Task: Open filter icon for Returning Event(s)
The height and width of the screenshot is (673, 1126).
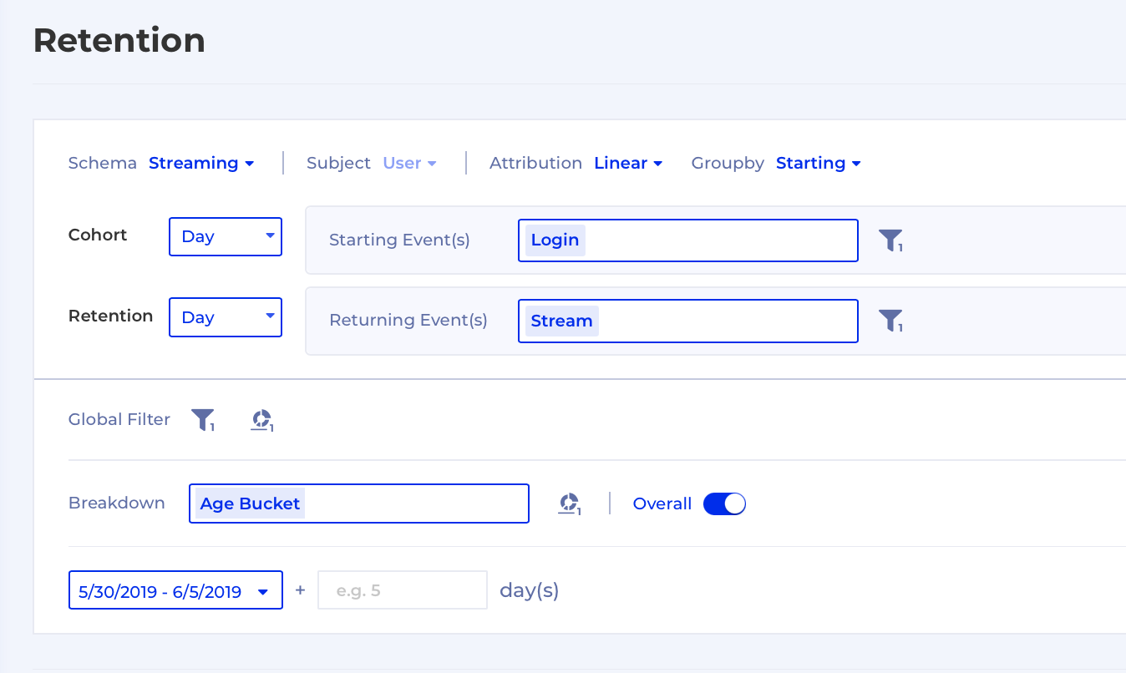Action: tap(890, 321)
